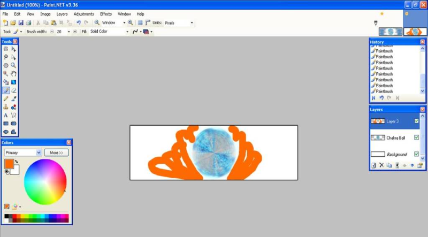
Task: Select the Rounded Rectangle tool
Action: [x=14, y=124]
